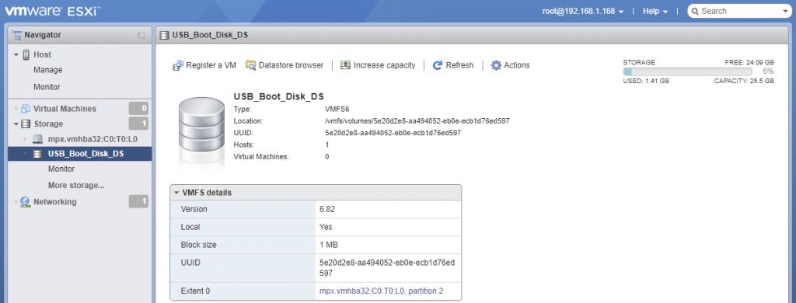
Task: Click the storage usage bar
Action: pyautogui.click(x=687, y=71)
